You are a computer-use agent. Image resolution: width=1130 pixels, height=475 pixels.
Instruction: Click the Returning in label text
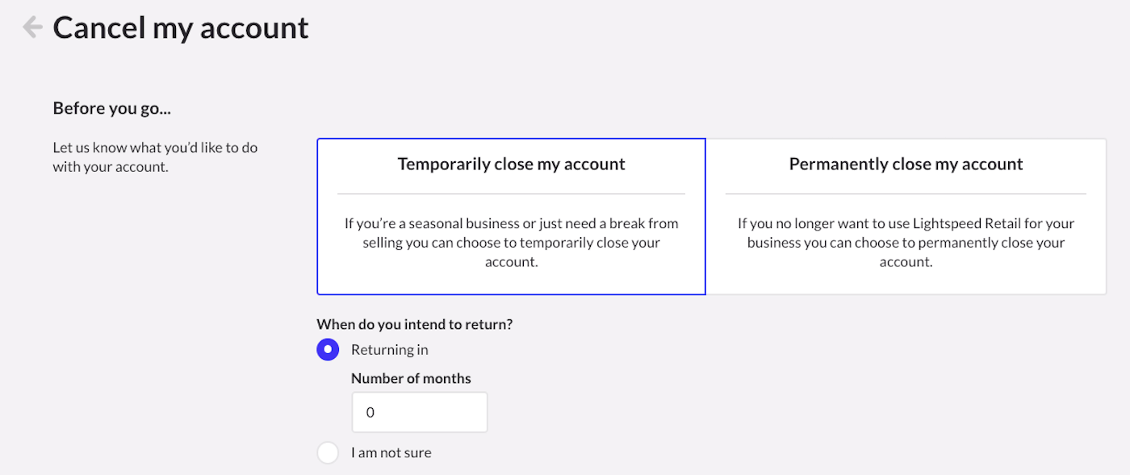tap(389, 349)
